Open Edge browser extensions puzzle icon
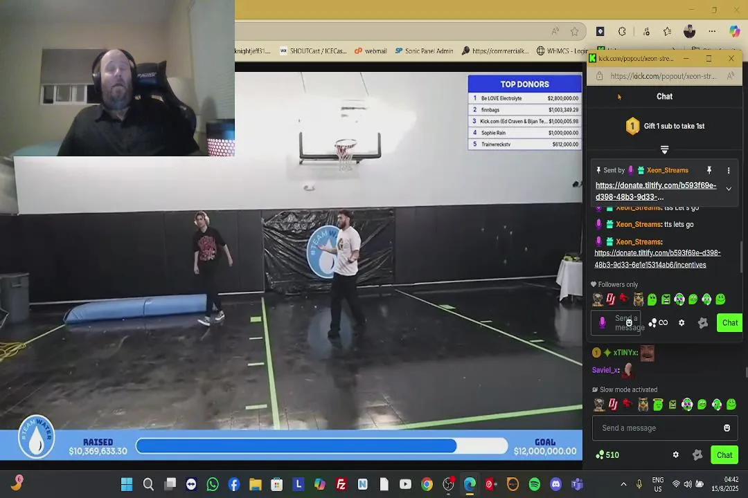 coord(622,31)
